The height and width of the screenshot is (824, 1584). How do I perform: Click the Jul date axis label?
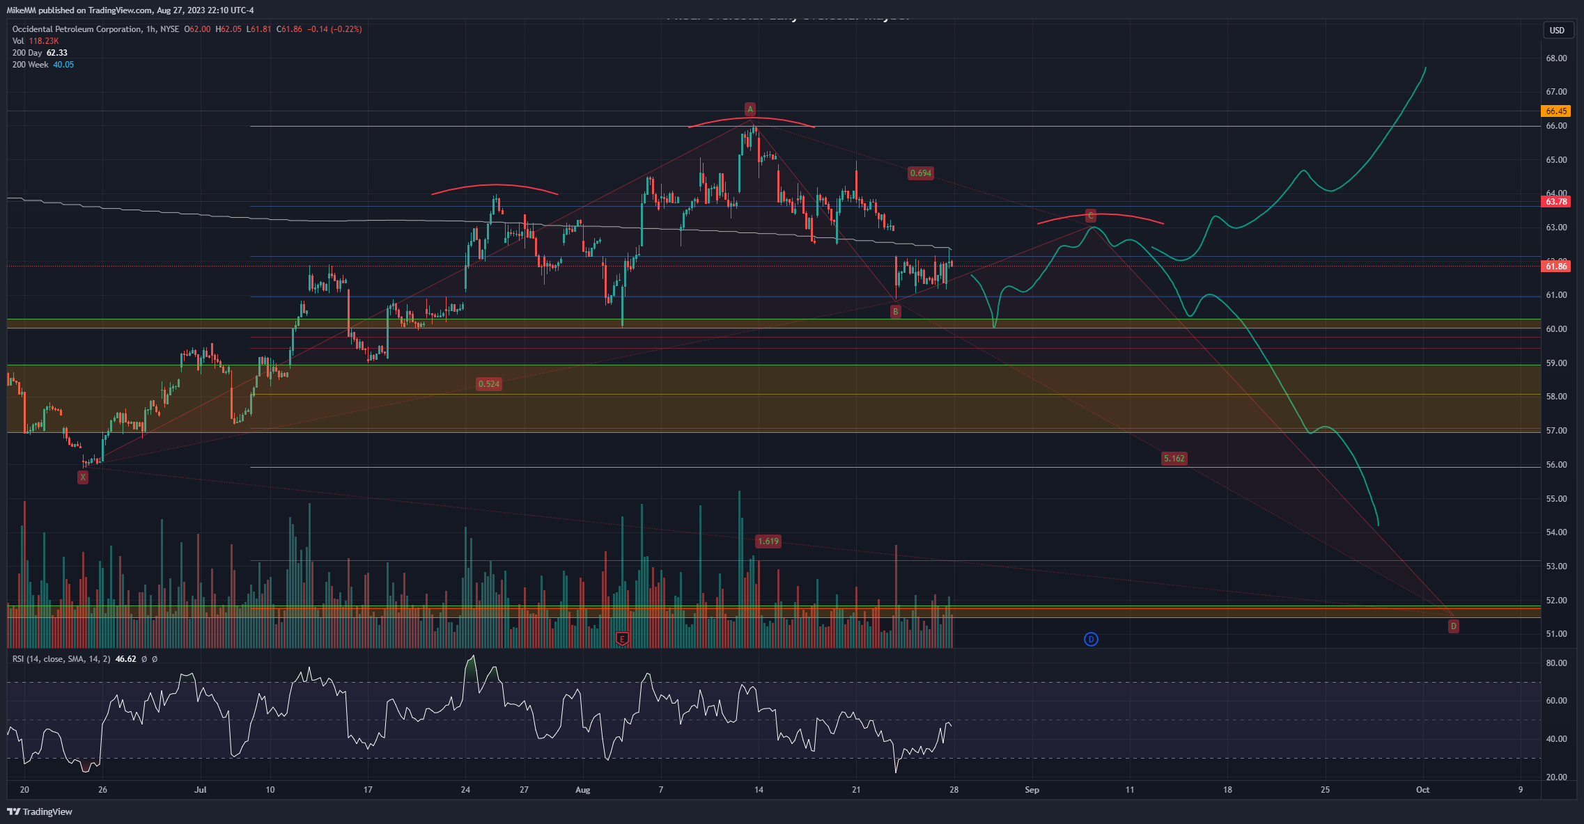coord(201,790)
